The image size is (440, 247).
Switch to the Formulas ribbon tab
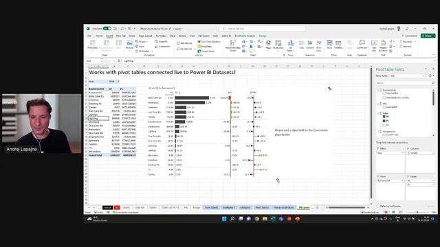161,36
